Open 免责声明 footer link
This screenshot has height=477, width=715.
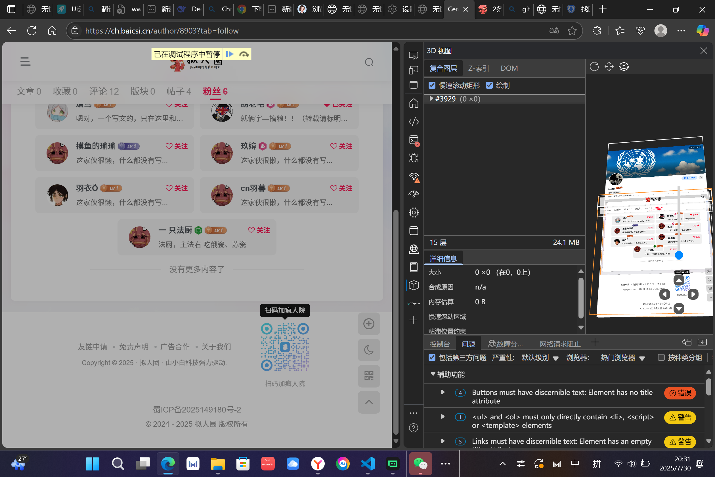pyautogui.click(x=134, y=347)
